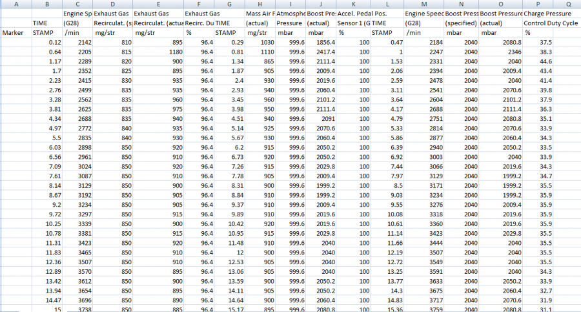
Task: Click mass air cell showing 1110
Action: click(260, 52)
